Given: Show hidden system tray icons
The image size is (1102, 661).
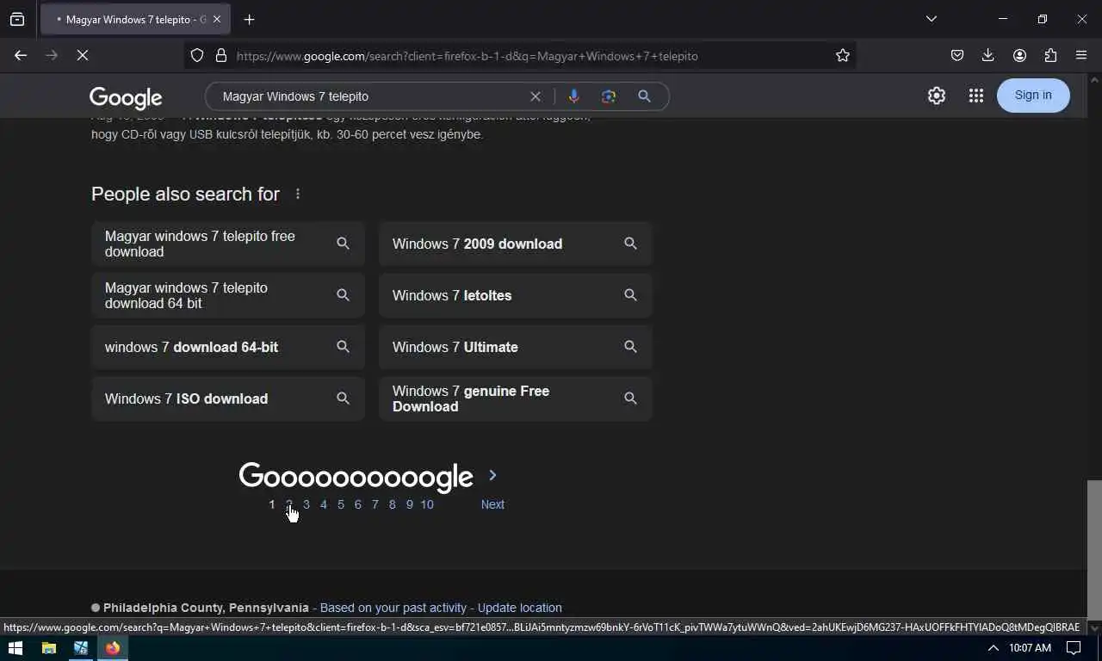Looking at the screenshot, I should (x=993, y=648).
